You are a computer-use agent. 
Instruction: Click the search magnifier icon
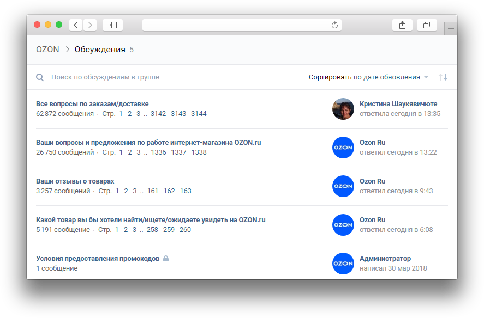[40, 77]
